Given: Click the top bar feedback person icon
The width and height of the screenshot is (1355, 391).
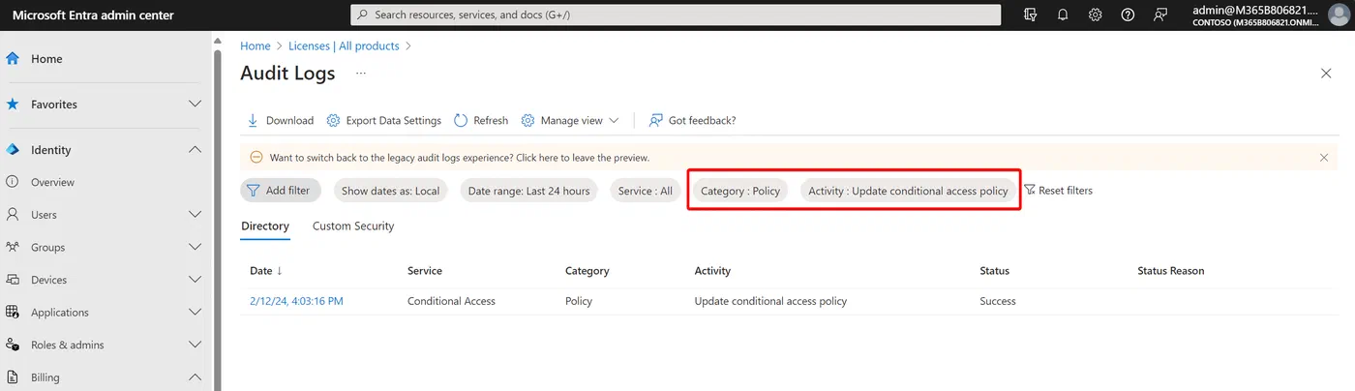Looking at the screenshot, I should [1160, 15].
